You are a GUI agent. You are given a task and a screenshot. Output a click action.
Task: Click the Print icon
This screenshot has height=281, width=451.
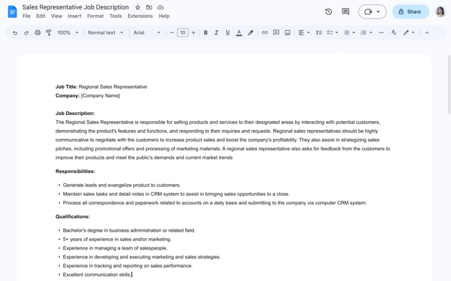[38, 33]
